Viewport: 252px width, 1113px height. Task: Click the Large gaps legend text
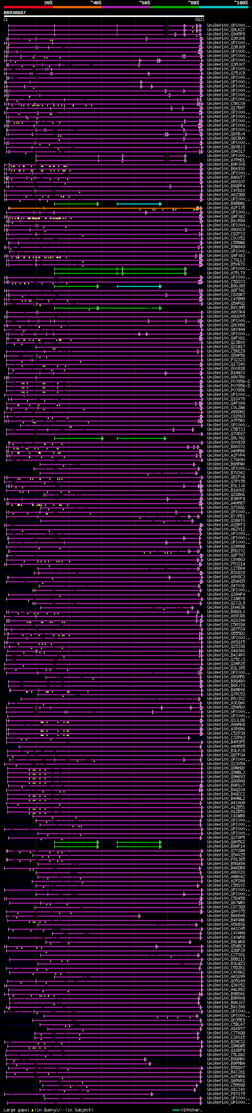pyautogui.click(x=48, y=1110)
